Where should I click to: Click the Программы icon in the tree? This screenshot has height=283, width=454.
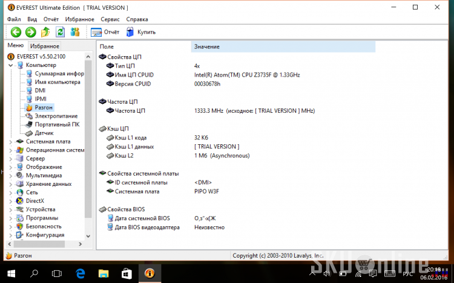pos(20,218)
